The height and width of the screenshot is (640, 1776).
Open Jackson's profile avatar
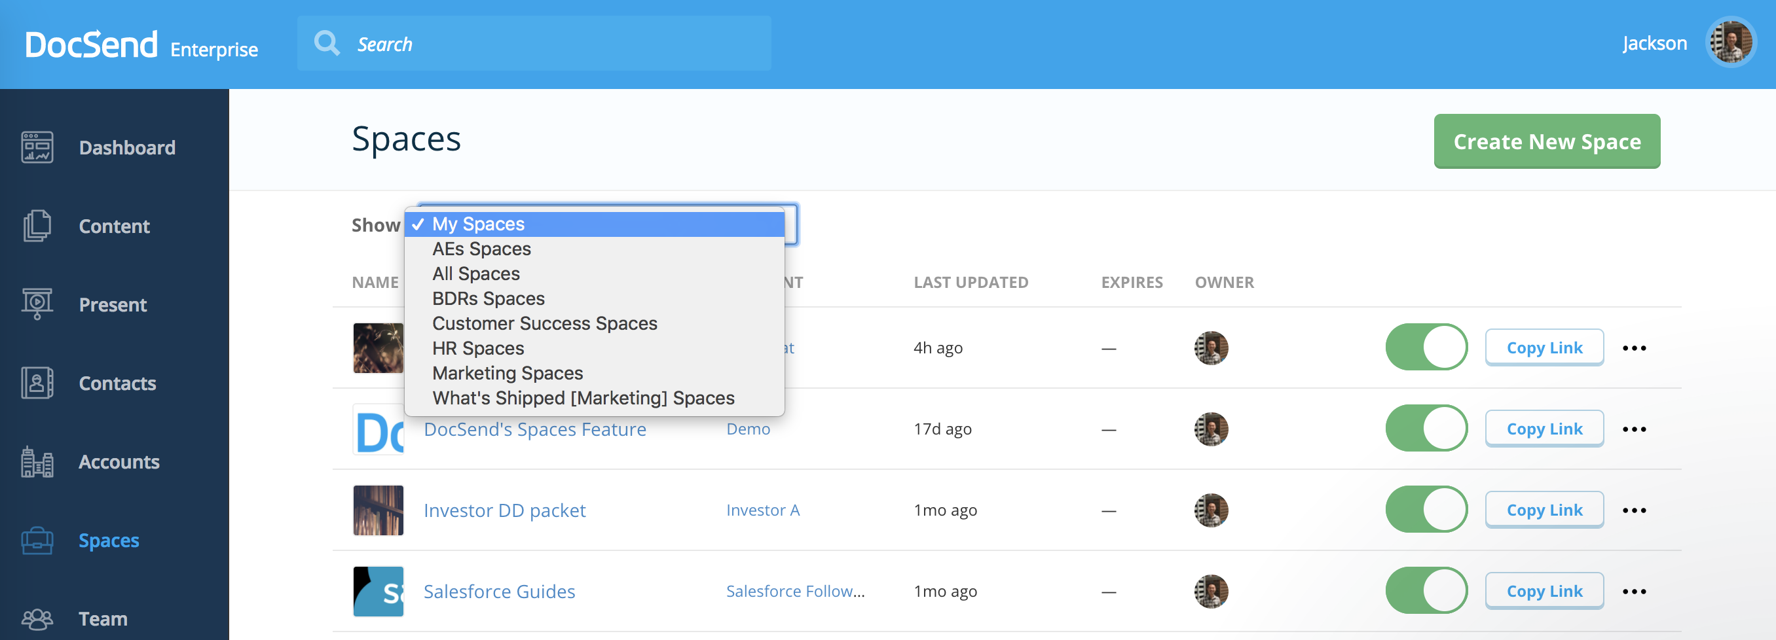(x=1731, y=43)
